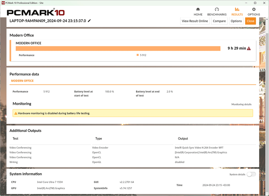Minimize the PCMark 10 window
The width and height of the screenshot is (269, 196).
pyautogui.click(x=246, y=3)
